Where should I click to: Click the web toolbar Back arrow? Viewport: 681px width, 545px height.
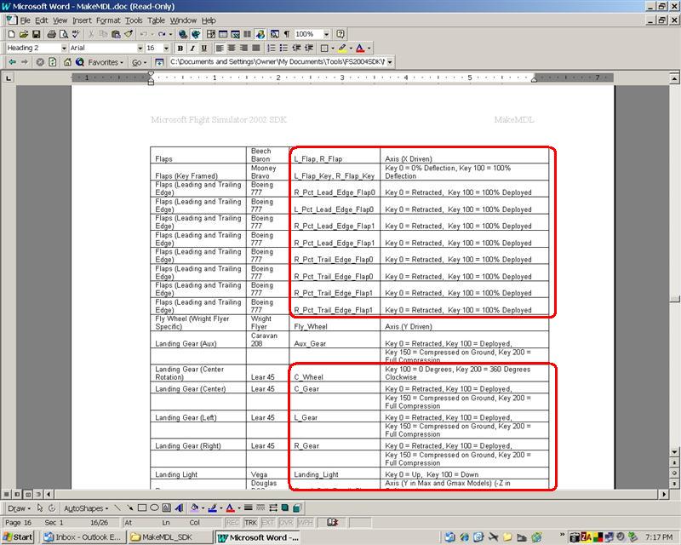pyautogui.click(x=12, y=62)
